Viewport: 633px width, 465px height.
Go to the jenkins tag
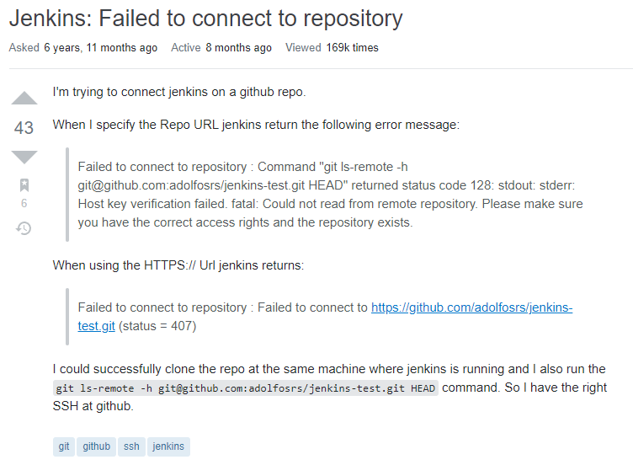coord(168,446)
